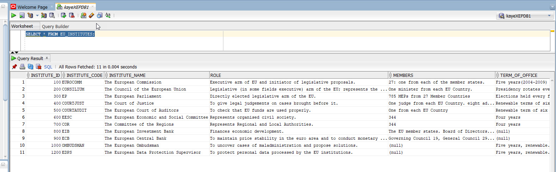Click the yellow warning marker in editor margin

pyautogui.click(x=552, y=31)
